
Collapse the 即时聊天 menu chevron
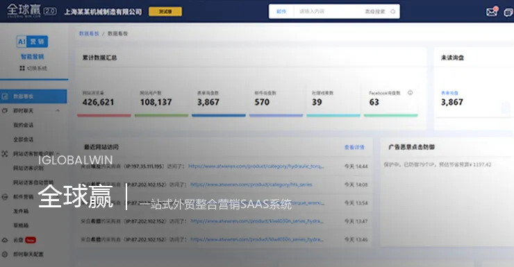pos(58,110)
